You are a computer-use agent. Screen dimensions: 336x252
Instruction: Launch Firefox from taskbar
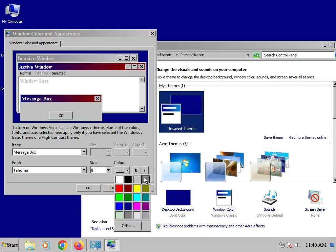[79, 245]
